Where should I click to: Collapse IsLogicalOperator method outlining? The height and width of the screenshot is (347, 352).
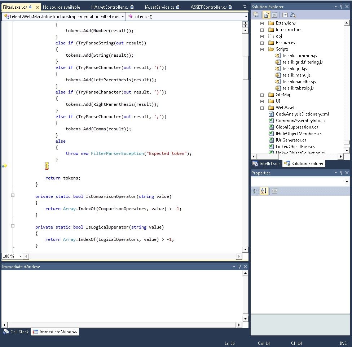click(13, 226)
